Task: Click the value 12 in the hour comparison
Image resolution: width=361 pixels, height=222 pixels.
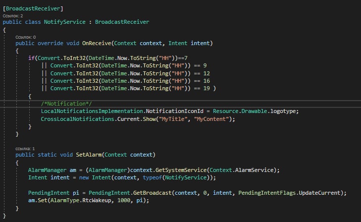Action: click(206, 73)
